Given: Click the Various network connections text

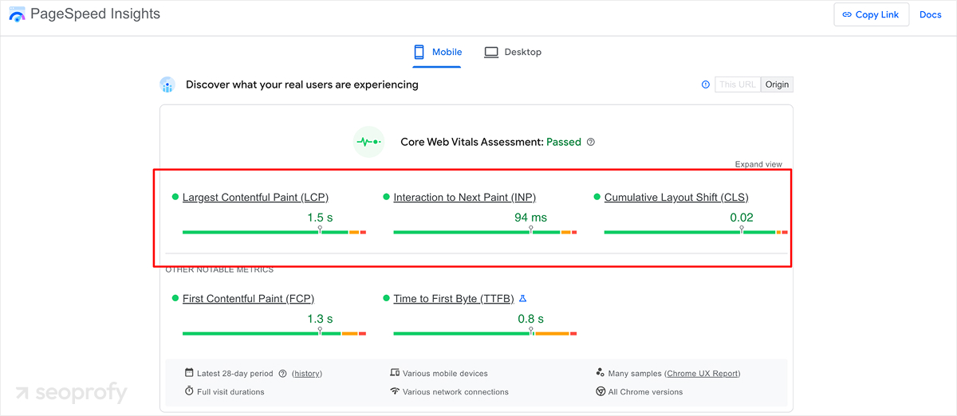Looking at the screenshot, I should [x=455, y=392].
